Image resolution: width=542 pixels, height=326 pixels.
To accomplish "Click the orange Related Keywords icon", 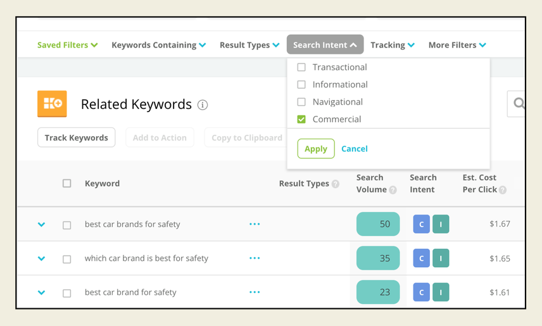I will click(x=52, y=104).
